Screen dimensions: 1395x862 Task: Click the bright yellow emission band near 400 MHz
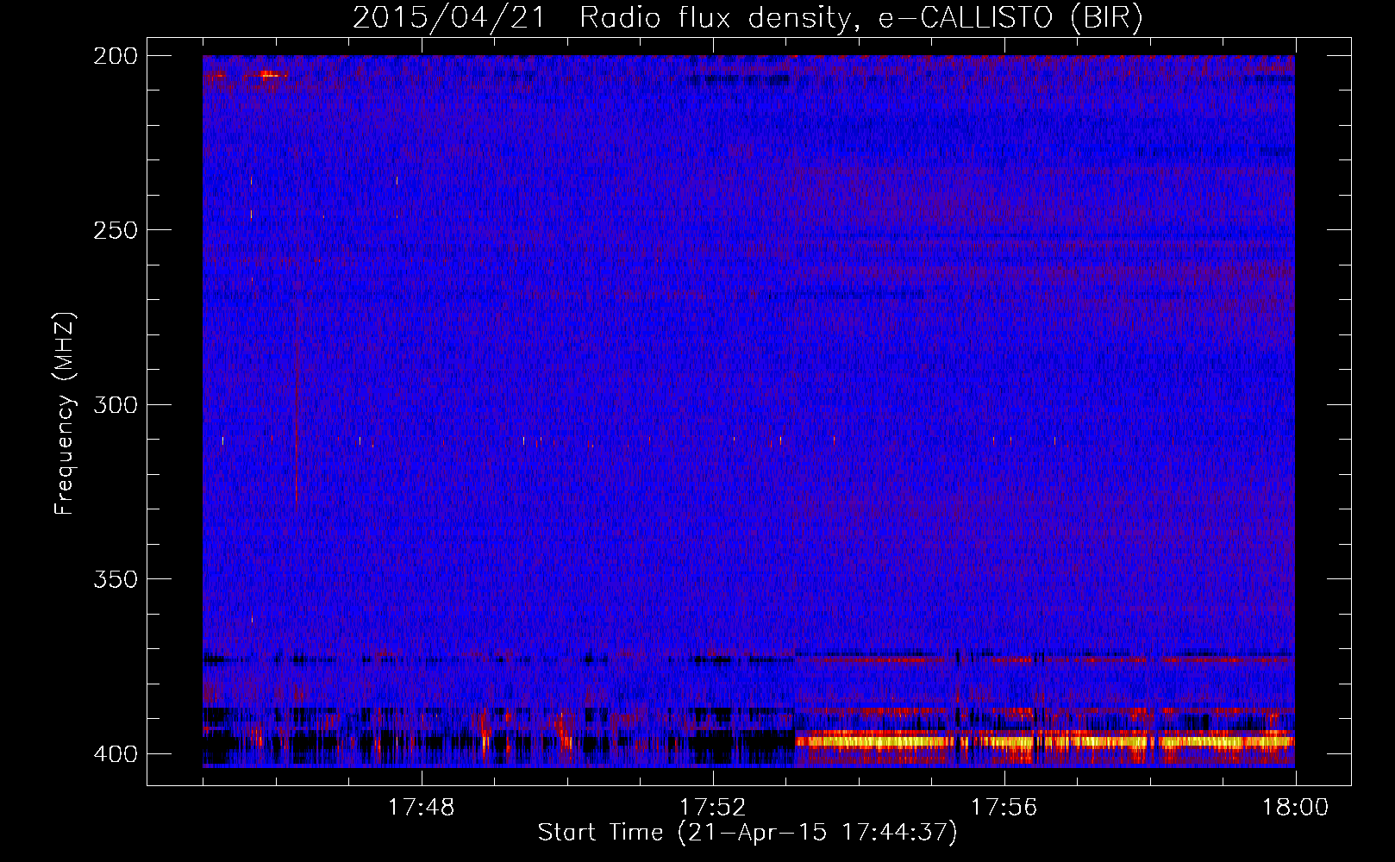1044,741
